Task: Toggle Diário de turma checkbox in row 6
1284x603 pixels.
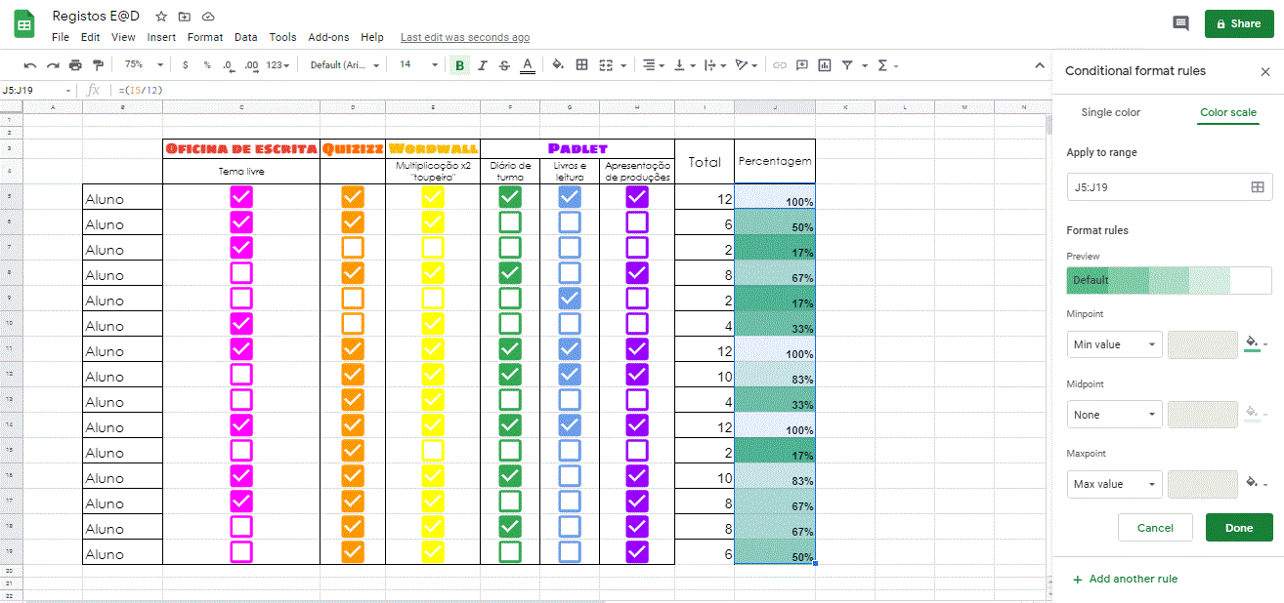Action: tap(509, 222)
